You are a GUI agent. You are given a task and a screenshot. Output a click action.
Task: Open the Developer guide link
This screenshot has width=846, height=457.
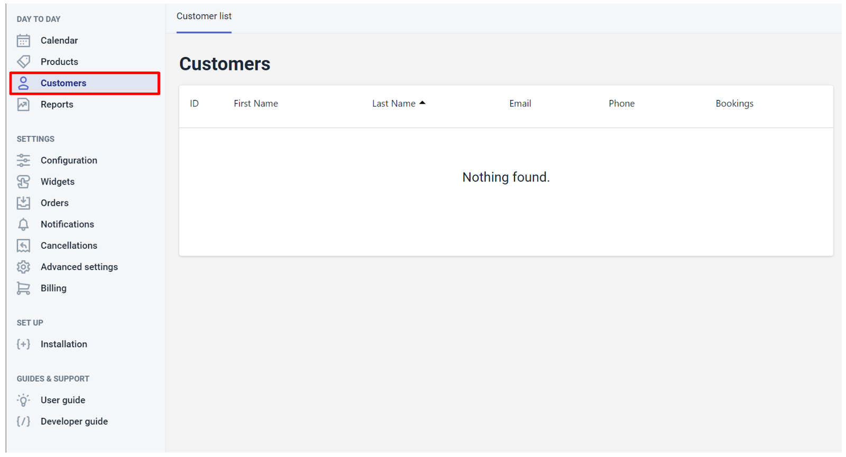[x=74, y=422]
